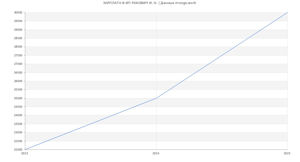The width and height of the screenshot is (300, 162).
Task: Click the 22000 y-axis label
Action: [x=18, y=150]
